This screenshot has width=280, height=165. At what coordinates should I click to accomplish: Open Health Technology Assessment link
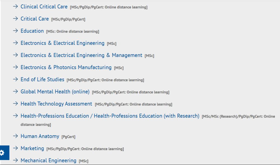[x=56, y=104]
